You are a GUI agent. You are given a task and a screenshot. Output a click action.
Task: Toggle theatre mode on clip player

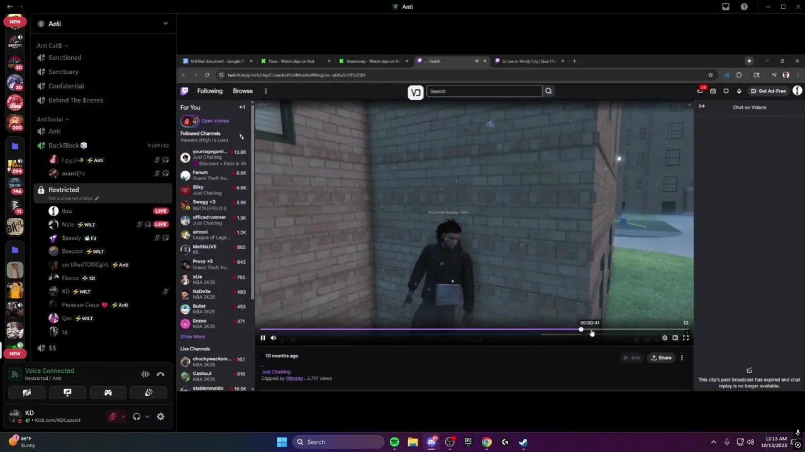click(675, 338)
